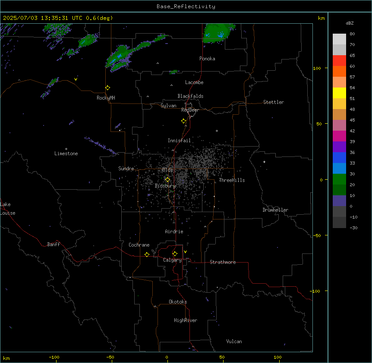This screenshot has width=372, height=363.
Task: Click the HighRiver label
Action: click(186, 320)
